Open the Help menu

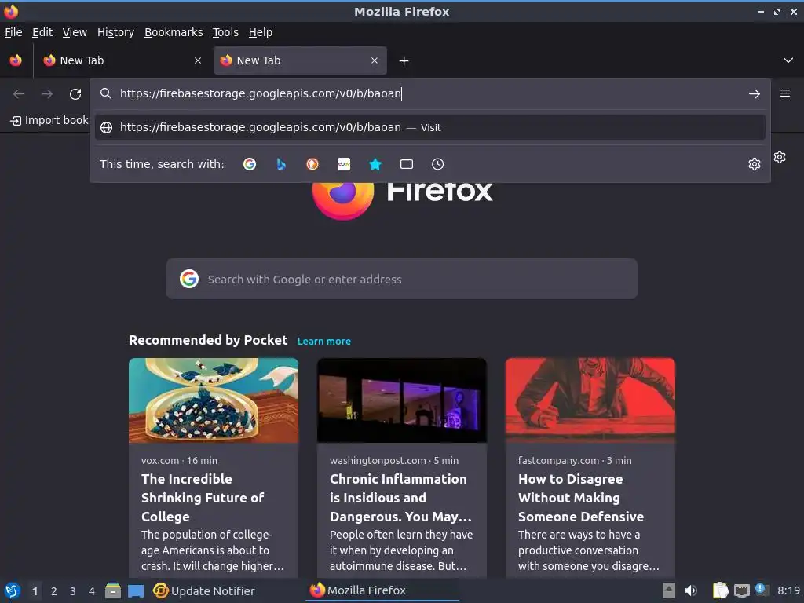(261, 32)
